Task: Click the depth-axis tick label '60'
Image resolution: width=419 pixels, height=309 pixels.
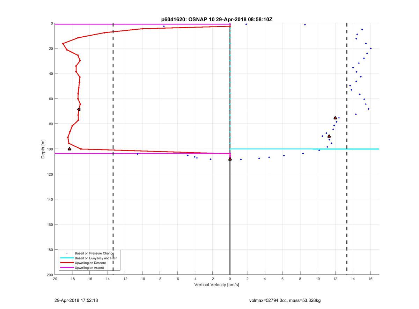Action: (51, 99)
